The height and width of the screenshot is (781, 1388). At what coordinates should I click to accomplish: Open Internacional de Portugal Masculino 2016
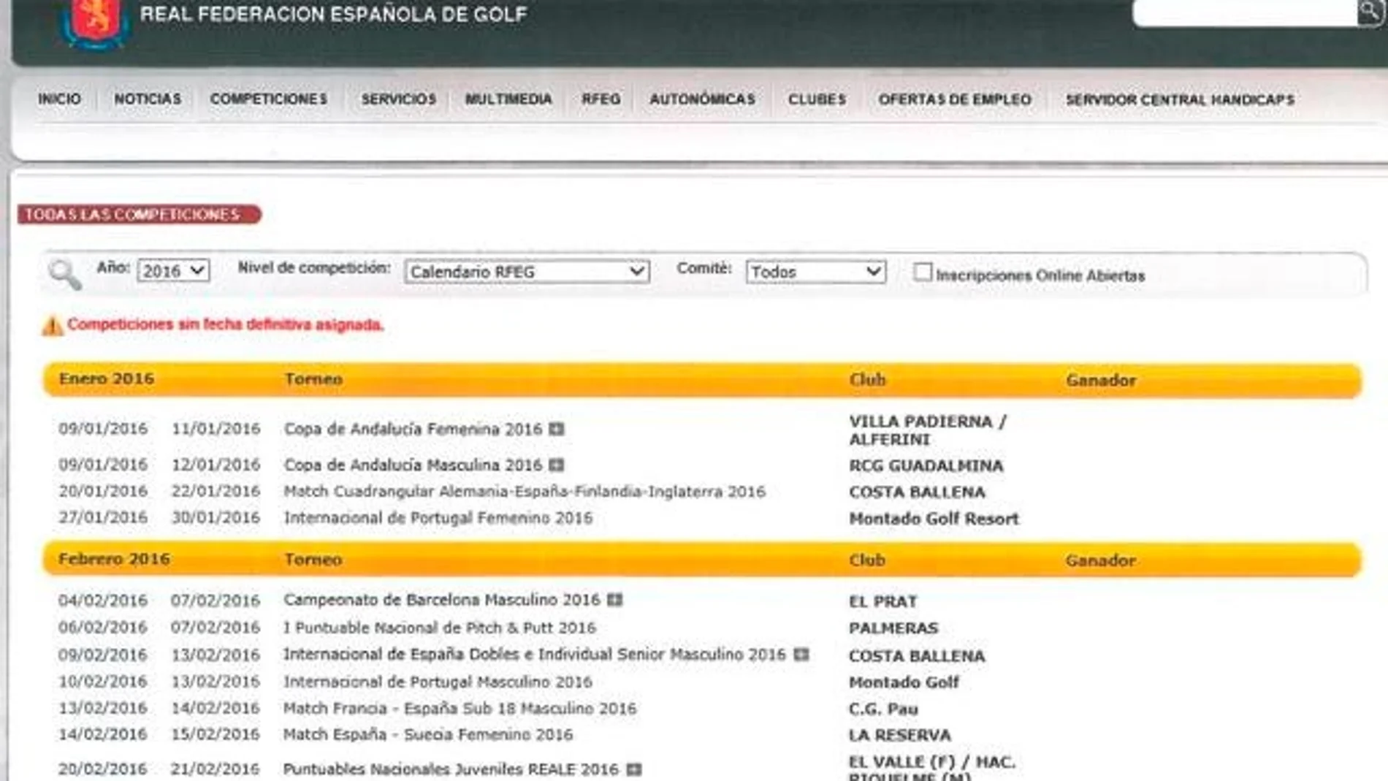coord(438,682)
